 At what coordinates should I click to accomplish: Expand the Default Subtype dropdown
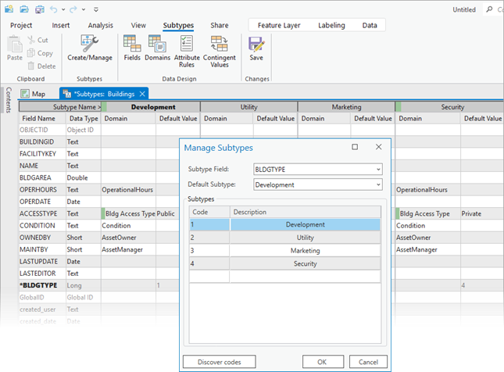tap(378, 184)
